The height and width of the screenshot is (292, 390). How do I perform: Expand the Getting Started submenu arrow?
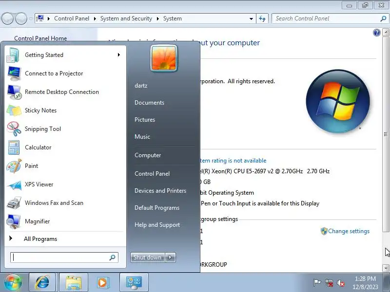click(119, 55)
